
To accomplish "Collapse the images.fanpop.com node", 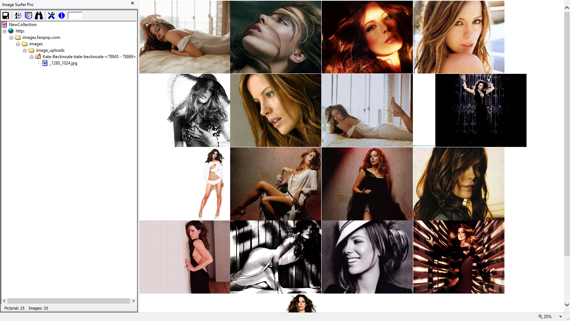I will (11, 38).
